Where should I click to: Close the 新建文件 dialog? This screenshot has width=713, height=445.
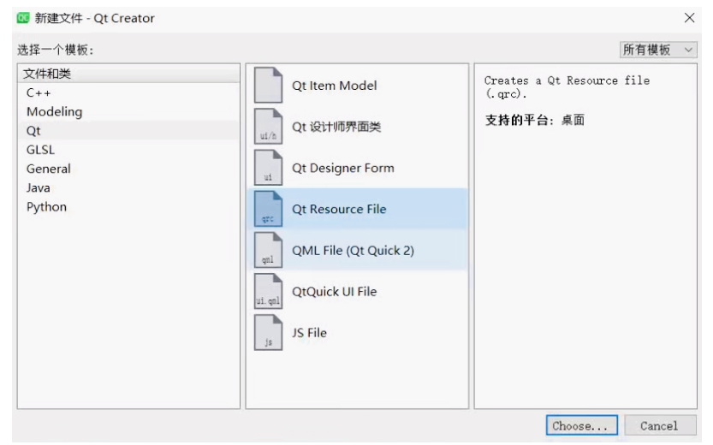coord(689,18)
